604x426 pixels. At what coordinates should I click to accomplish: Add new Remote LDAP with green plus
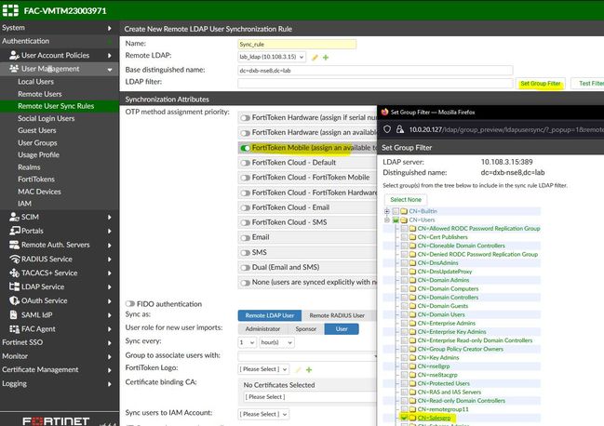[326, 58]
